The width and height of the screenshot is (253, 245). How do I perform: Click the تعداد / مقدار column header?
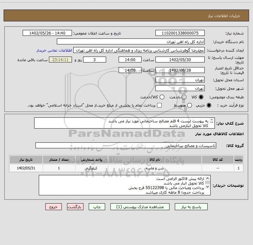[59, 159]
